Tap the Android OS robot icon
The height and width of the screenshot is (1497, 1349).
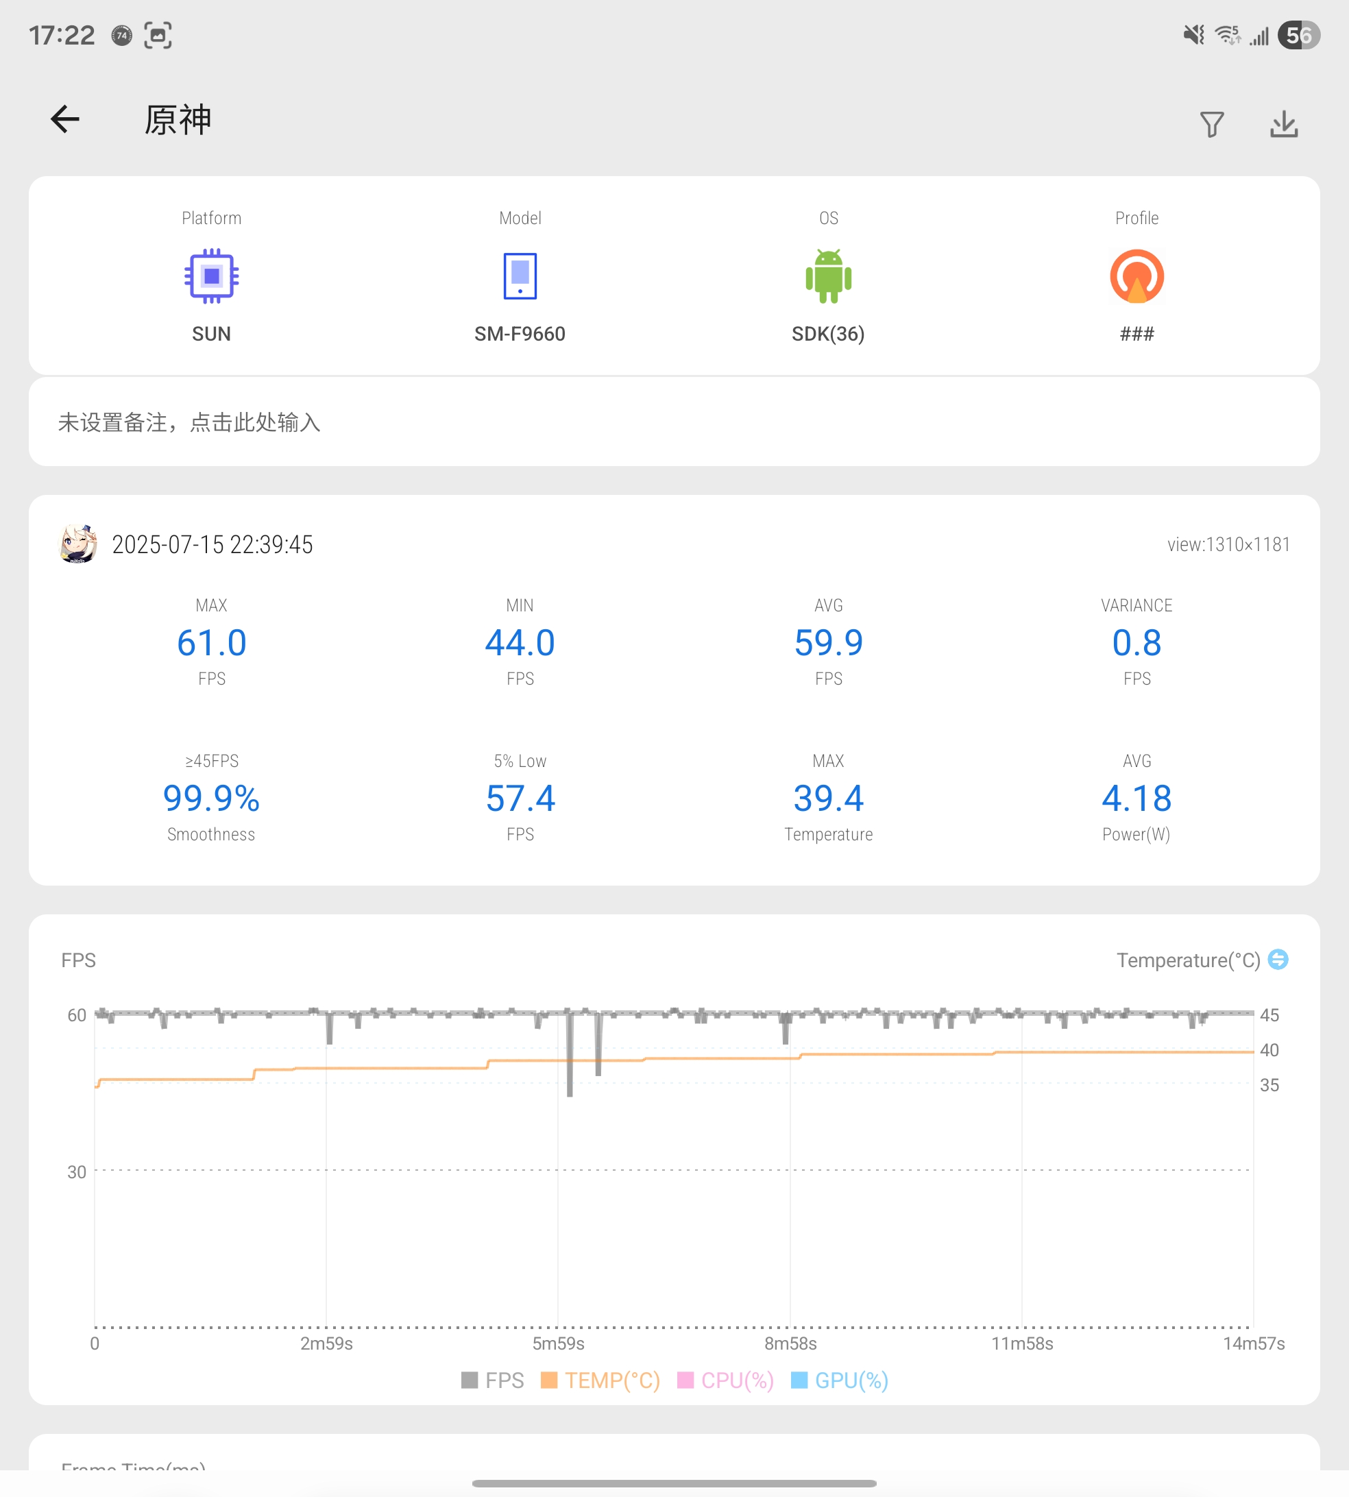(828, 276)
